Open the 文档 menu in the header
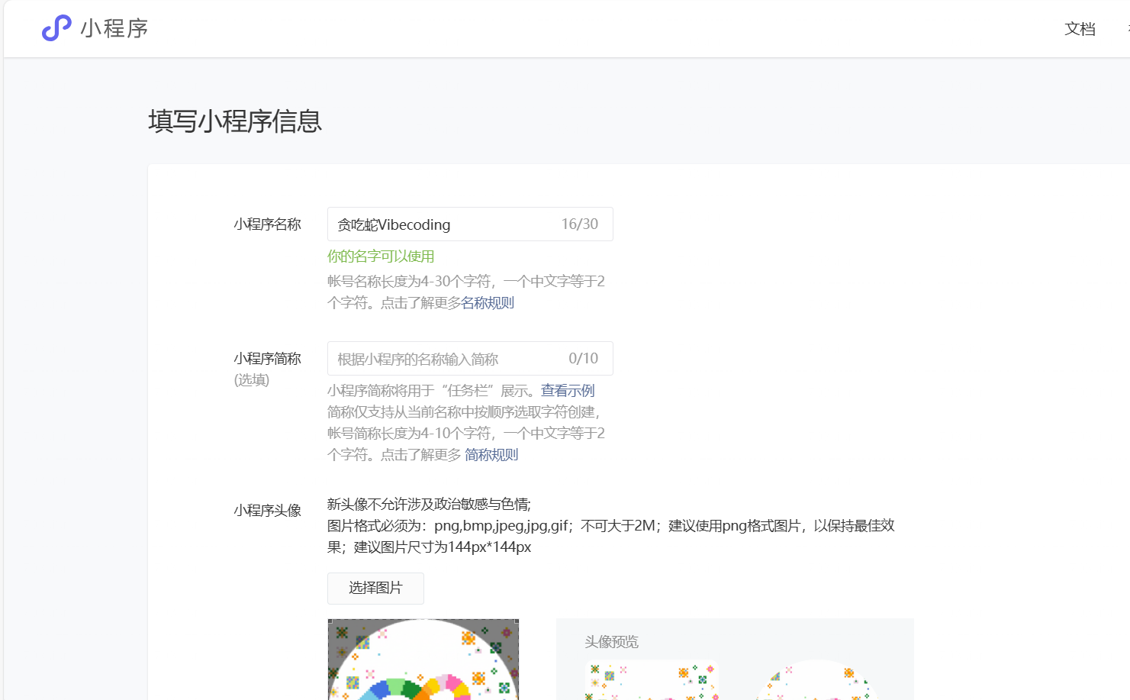The width and height of the screenshot is (1130, 700). [x=1080, y=29]
